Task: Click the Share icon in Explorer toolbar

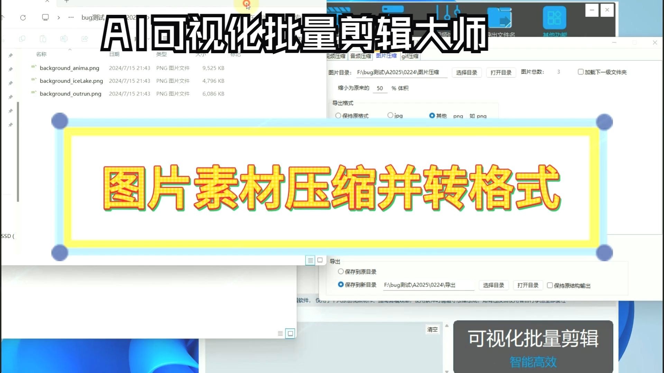Action: point(84,39)
